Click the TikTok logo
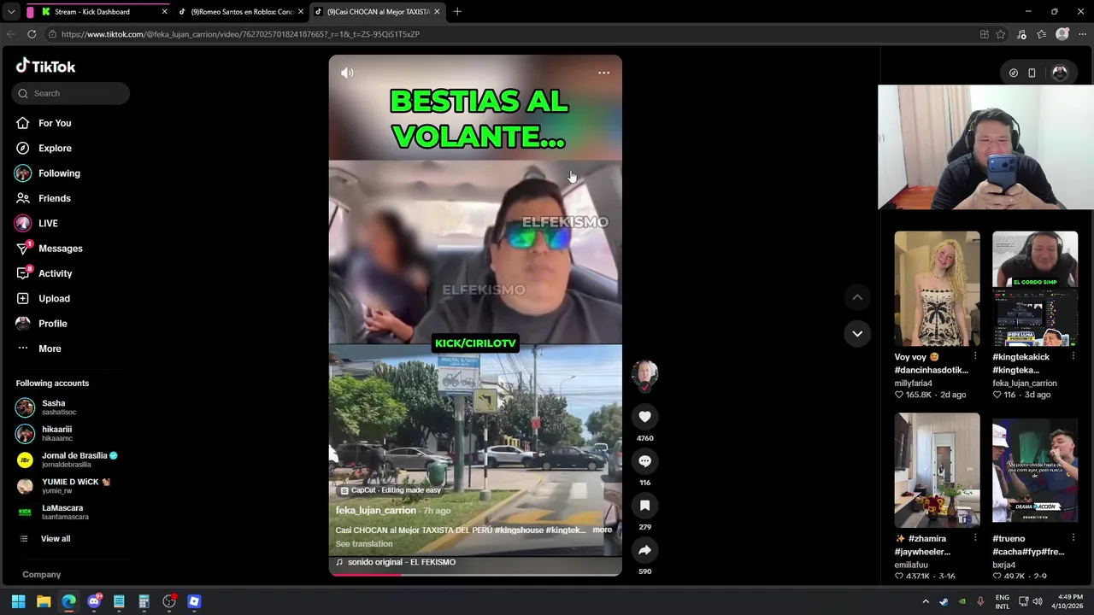Screen dimensions: 1094x615 point(45,66)
